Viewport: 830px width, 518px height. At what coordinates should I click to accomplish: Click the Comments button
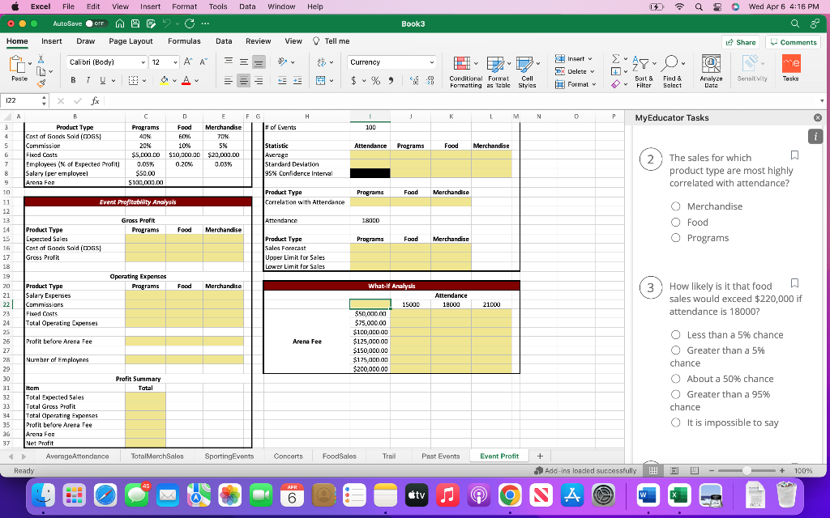(x=793, y=41)
